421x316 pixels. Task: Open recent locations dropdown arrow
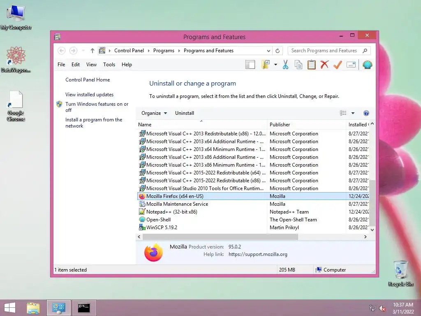[x=83, y=51]
